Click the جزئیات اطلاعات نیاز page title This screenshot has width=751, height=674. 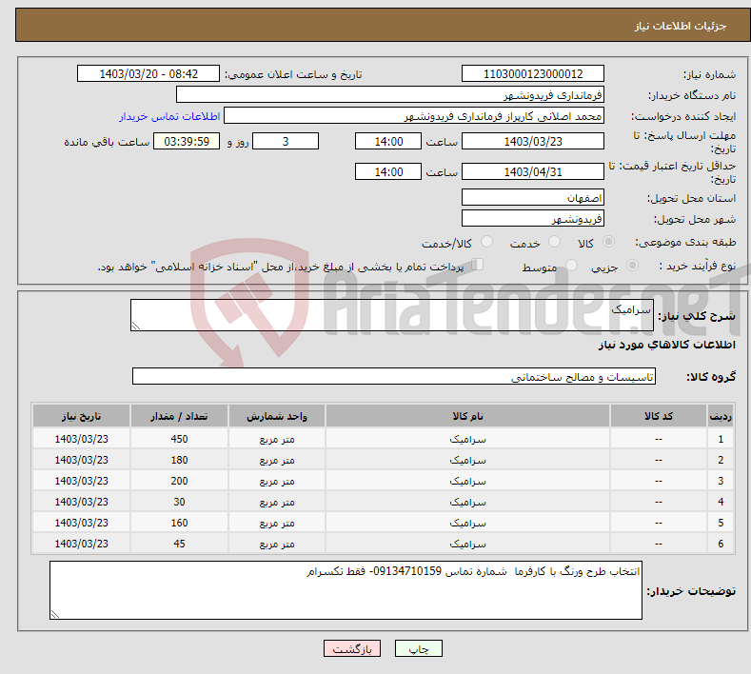[x=681, y=26]
